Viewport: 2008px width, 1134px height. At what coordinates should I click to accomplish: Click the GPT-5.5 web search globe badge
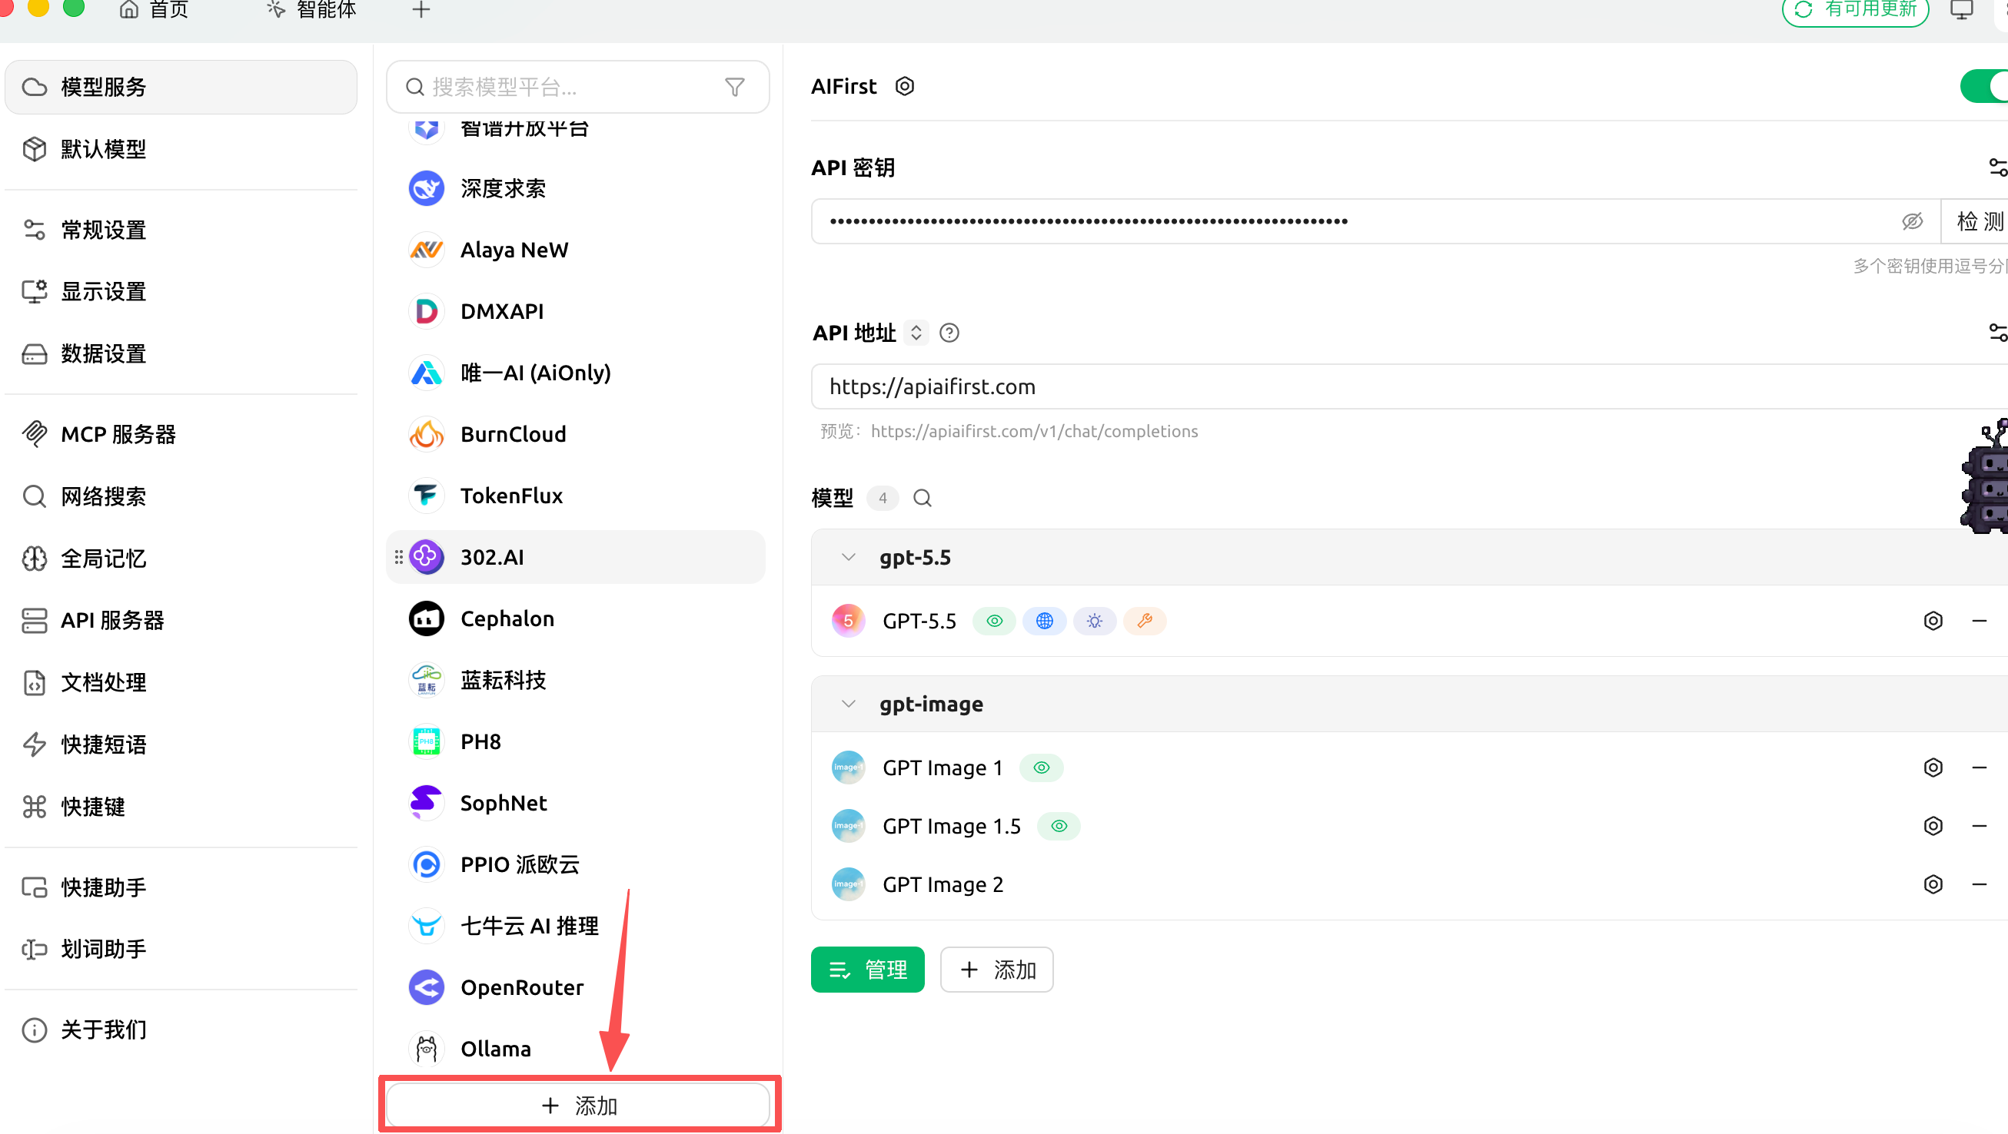click(x=1045, y=622)
